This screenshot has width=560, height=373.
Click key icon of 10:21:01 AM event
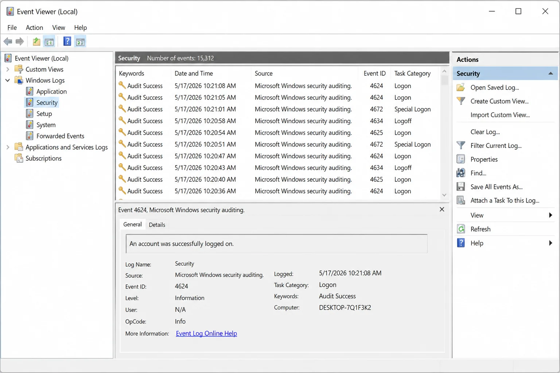122,109
